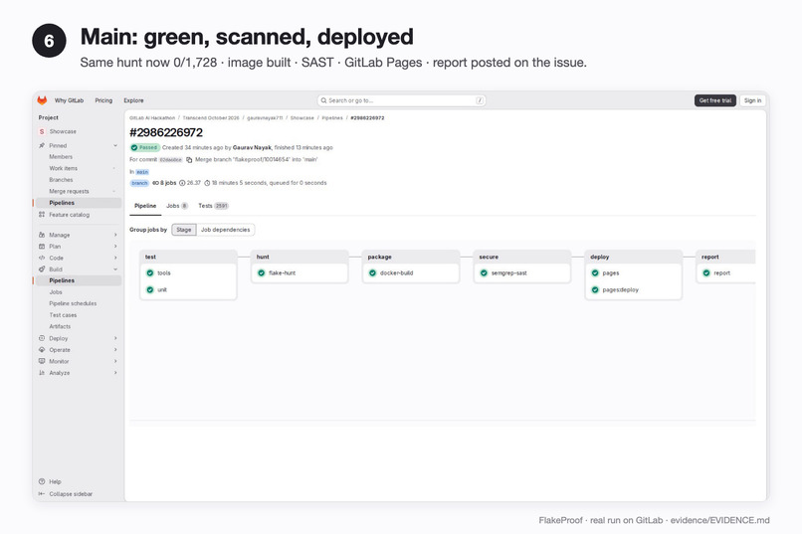Click the Get free trial button
The image size is (802, 534).
pos(715,100)
